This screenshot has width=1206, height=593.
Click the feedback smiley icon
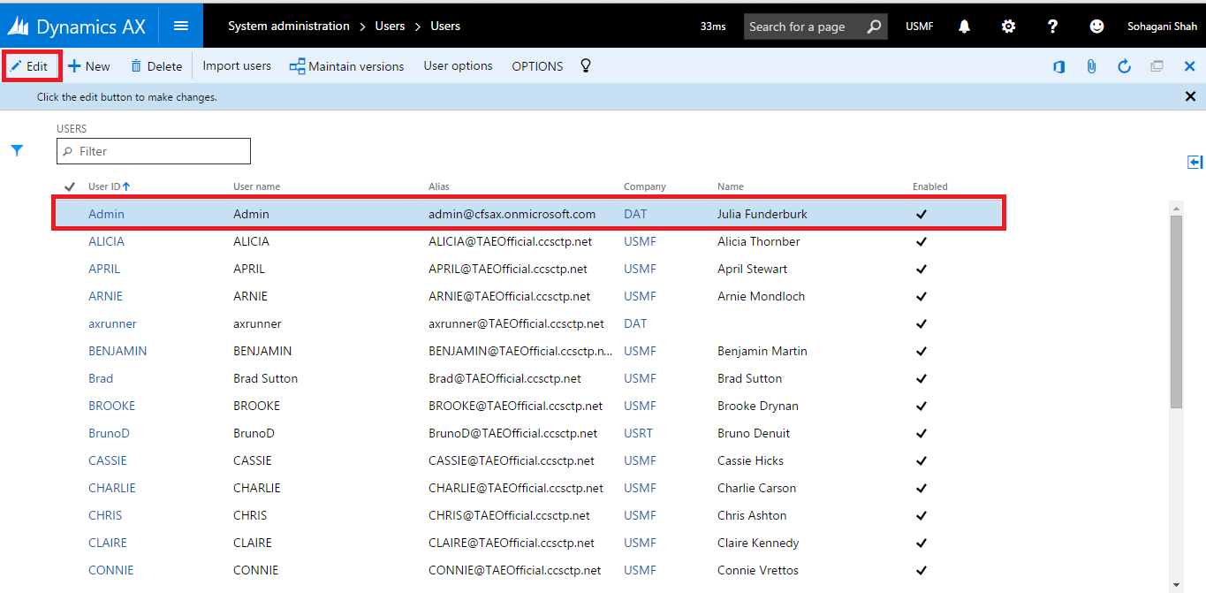pos(1096,27)
